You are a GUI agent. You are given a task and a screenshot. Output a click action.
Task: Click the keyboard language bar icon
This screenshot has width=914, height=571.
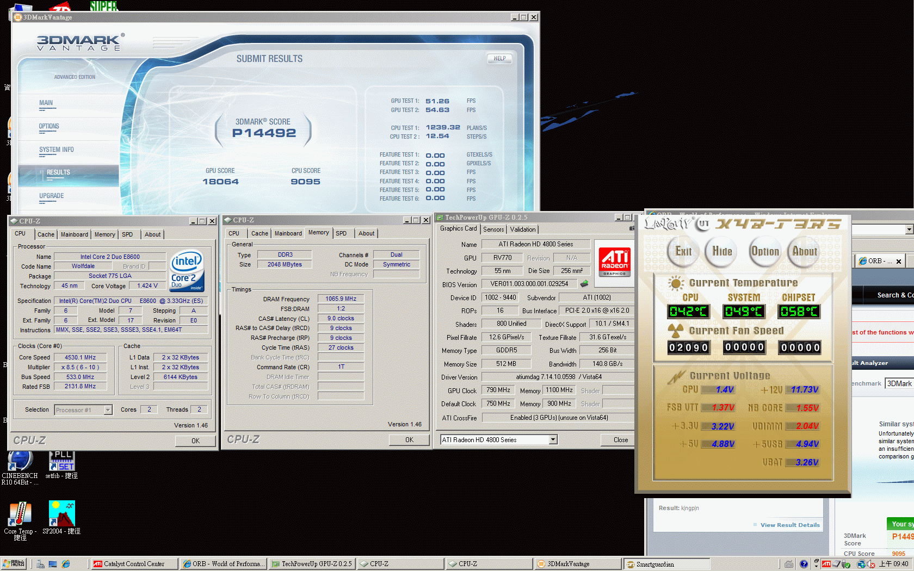(x=788, y=564)
